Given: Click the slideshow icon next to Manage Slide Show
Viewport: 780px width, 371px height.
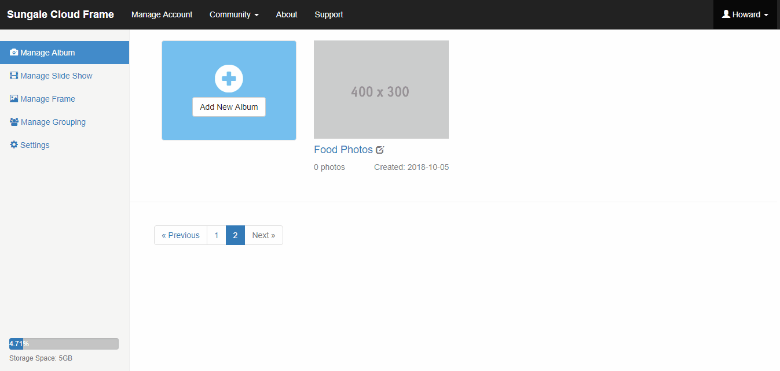Looking at the screenshot, I should 13,75.
